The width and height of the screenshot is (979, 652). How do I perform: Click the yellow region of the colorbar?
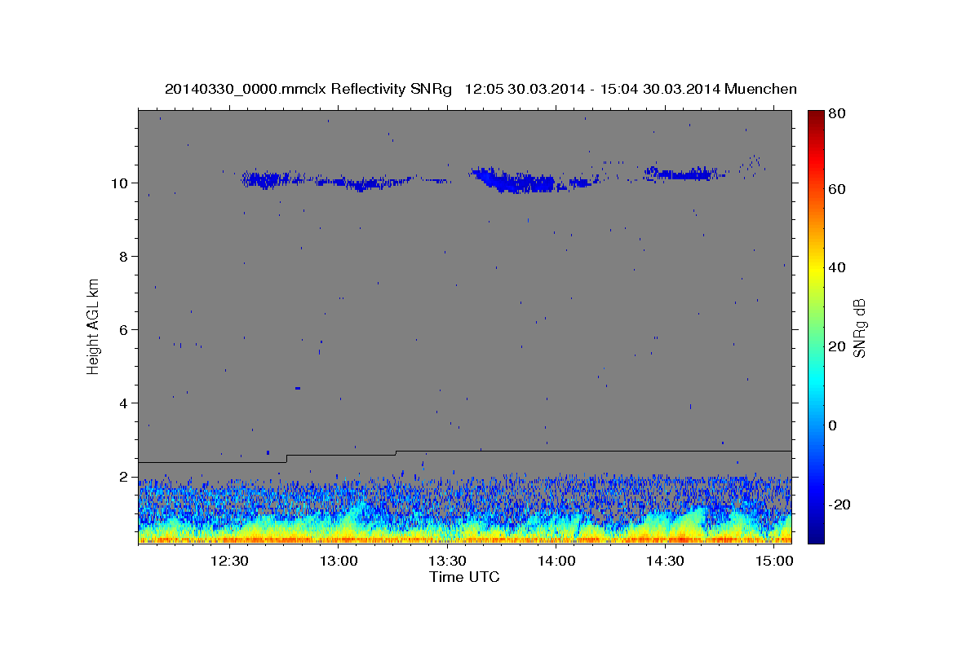815,269
